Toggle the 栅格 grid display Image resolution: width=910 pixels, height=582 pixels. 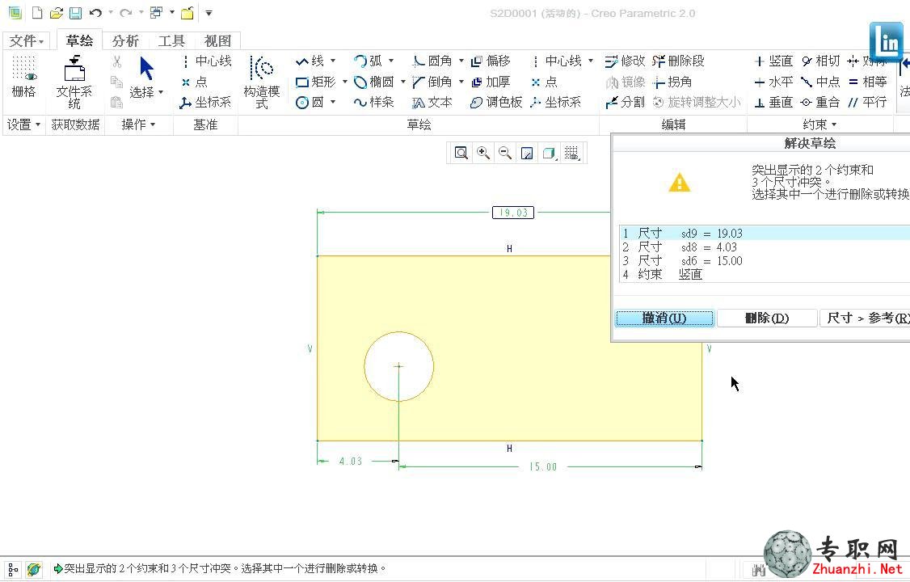point(23,77)
